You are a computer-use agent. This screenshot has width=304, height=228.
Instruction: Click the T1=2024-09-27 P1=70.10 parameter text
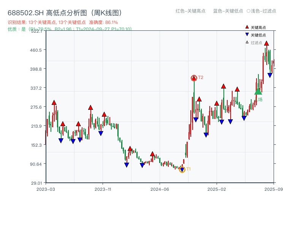point(103,28)
